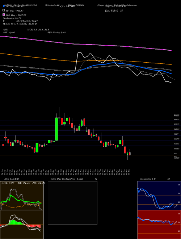The width and height of the screenshot is (181, 239).
Task: Open the red RSI chart panel
Action: point(159,225)
